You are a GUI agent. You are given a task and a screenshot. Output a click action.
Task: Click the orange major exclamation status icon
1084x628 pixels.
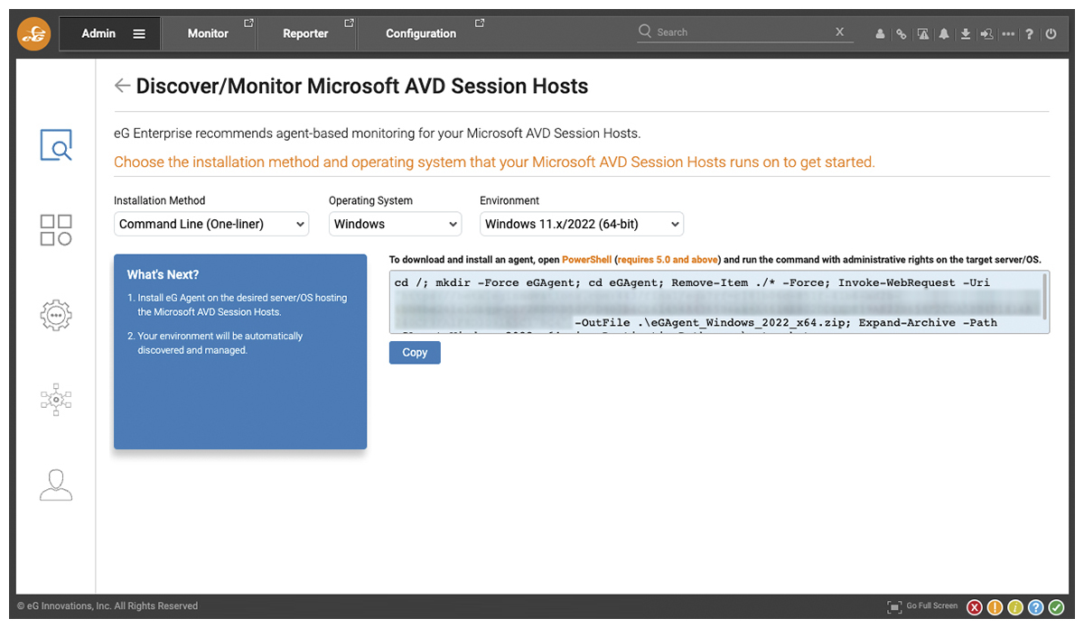[995, 607]
